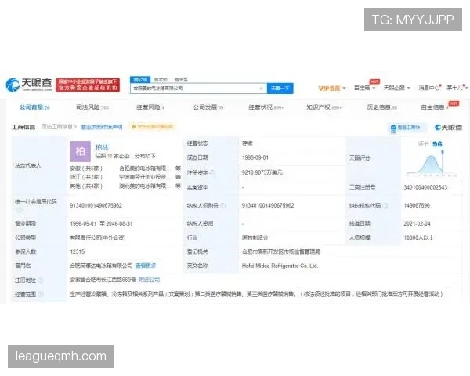Select the 查老板 search tab
Screen dimensions: 470x376
161,79
